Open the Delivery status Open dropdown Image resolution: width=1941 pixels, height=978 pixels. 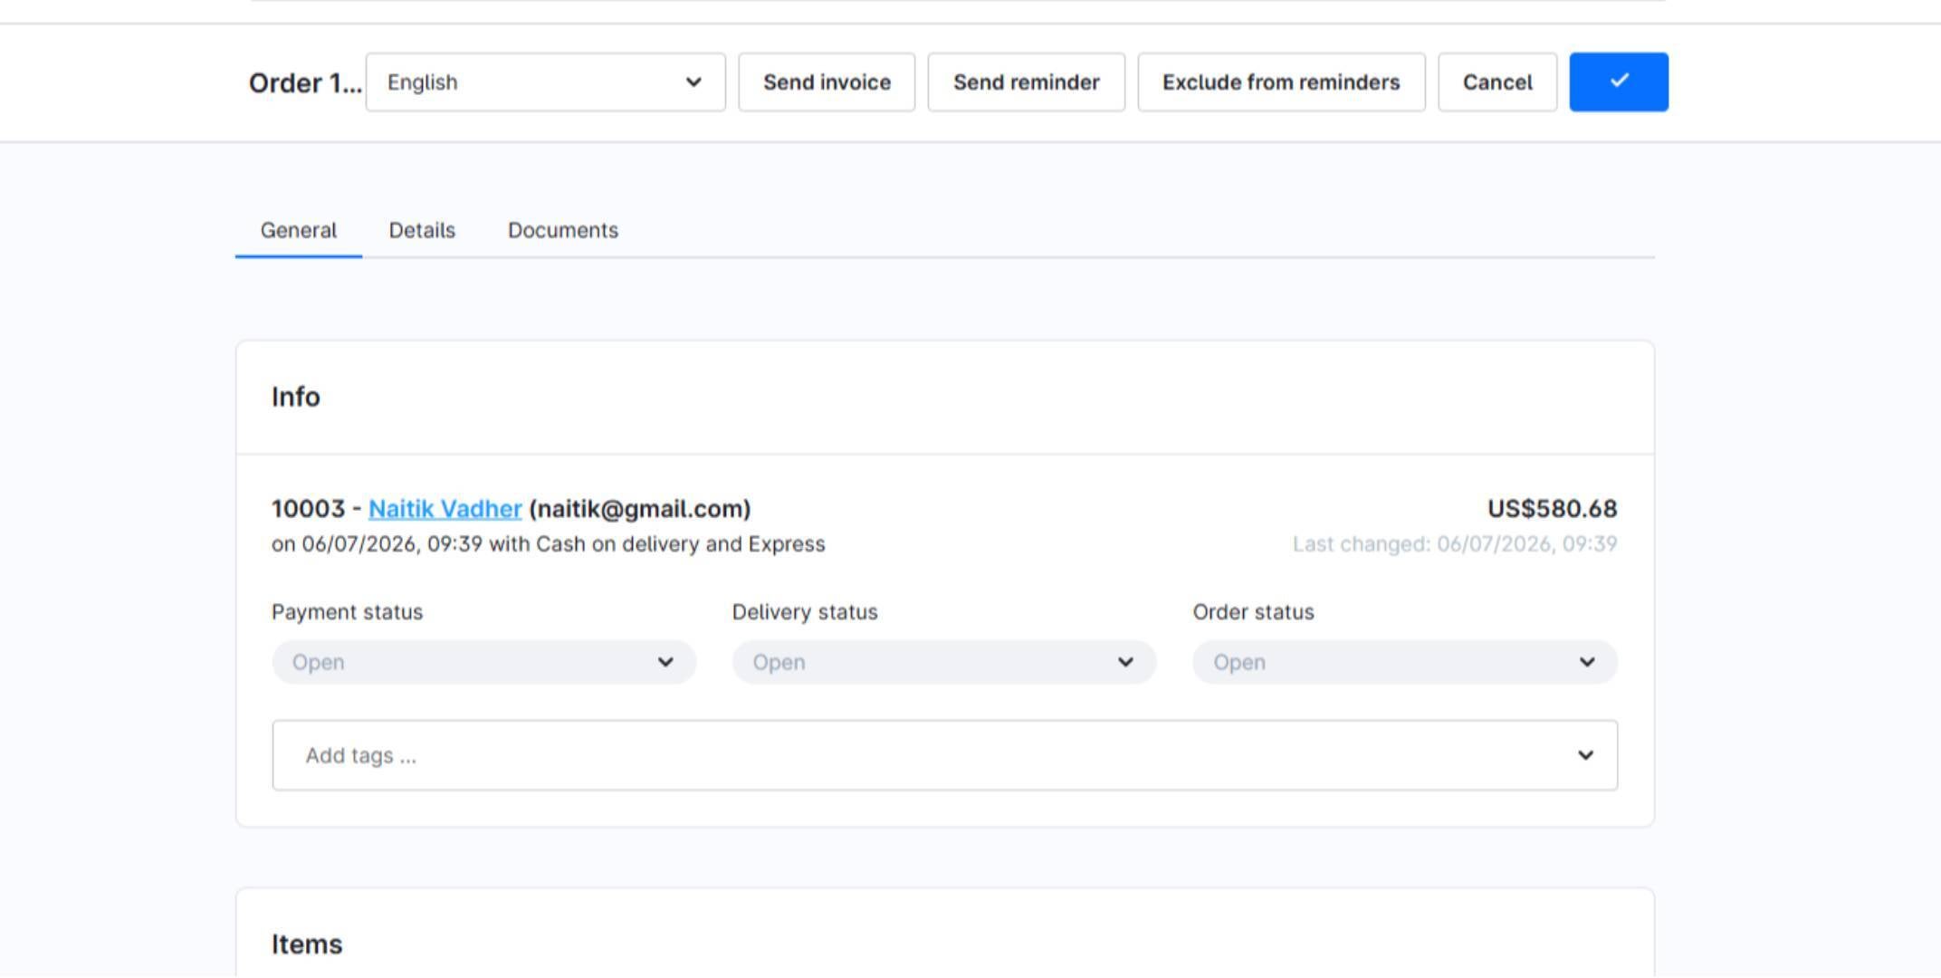pos(944,662)
